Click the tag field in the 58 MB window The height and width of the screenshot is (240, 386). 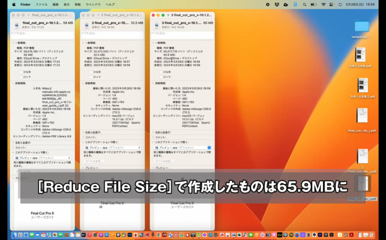[x=42, y=35]
